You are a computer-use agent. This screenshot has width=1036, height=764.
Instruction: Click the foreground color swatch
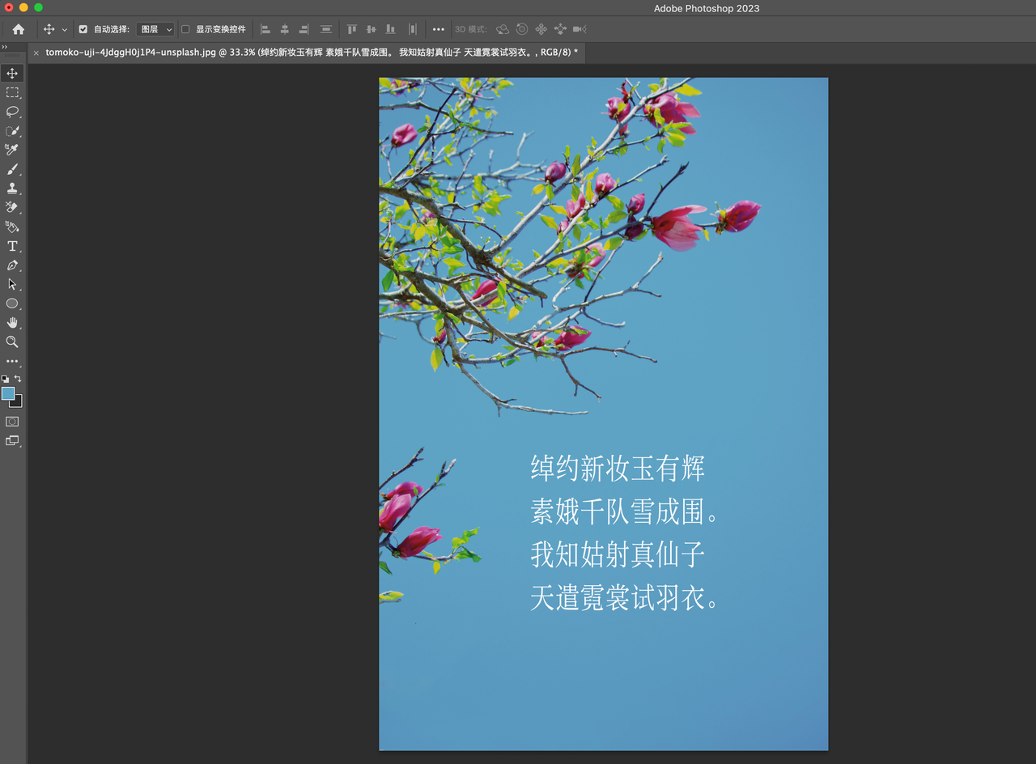click(x=8, y=393)
